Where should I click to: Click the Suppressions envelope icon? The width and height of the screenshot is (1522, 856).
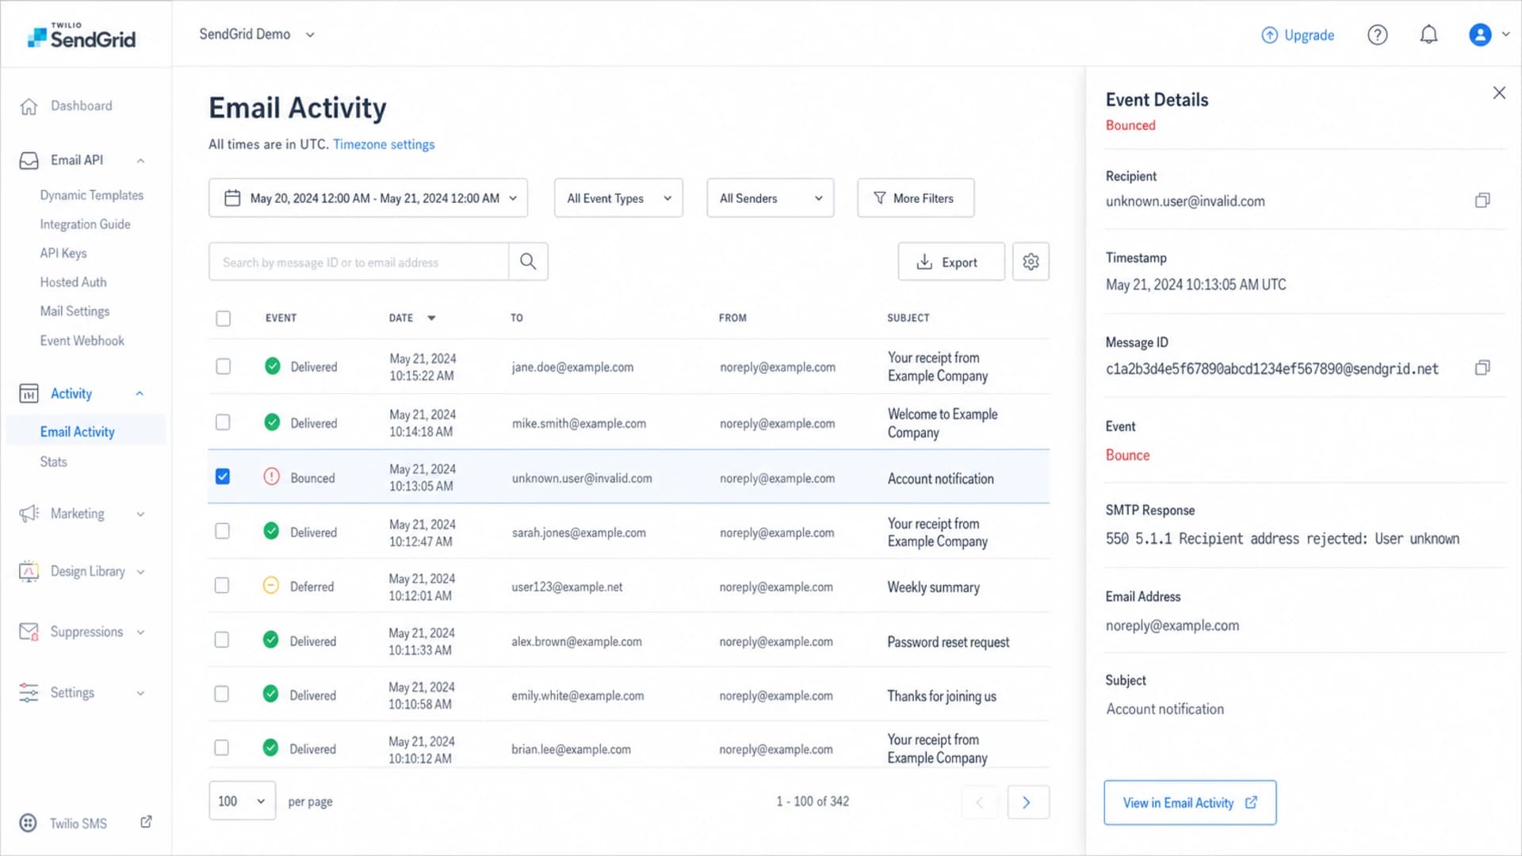pyautogui.click(x=29, y=632)
